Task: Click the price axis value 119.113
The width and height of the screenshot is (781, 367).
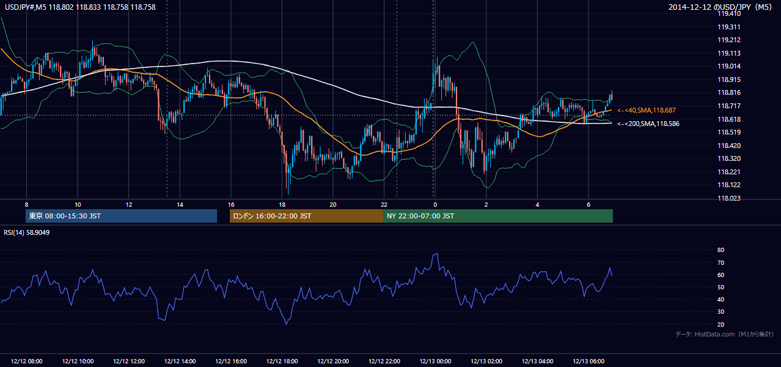Action: pos(728,53)
